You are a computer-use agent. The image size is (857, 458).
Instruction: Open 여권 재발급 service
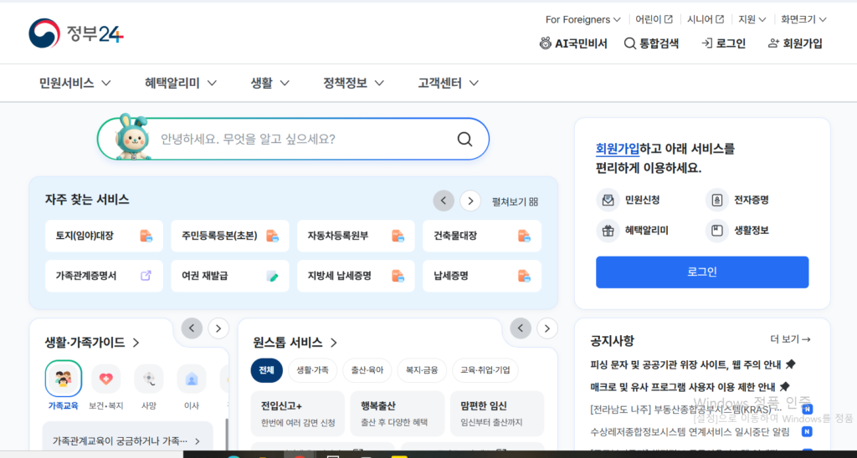(230, 276)
